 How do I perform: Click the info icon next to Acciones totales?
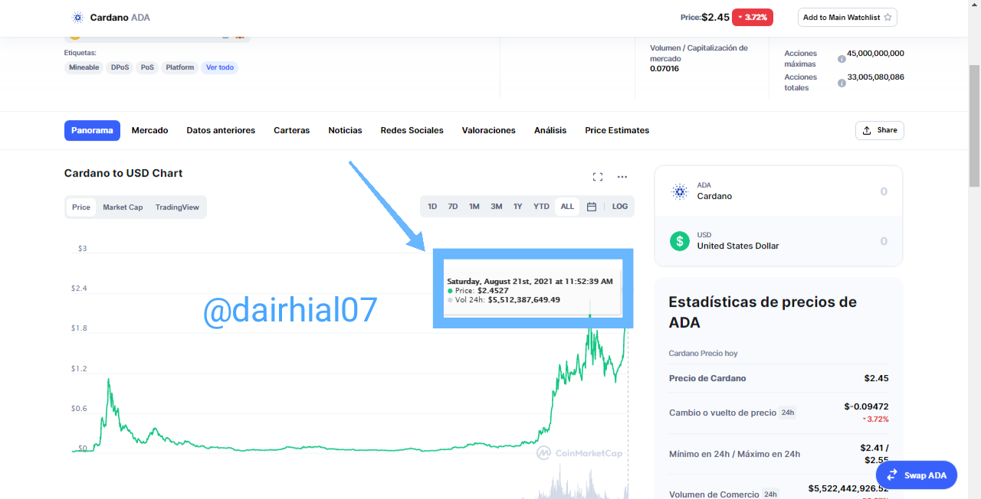(842, 83)
